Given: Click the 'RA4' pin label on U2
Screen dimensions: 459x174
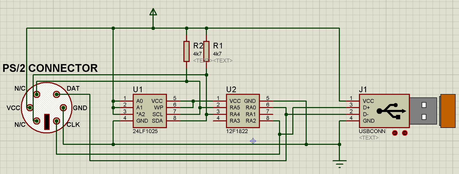Looking at the screenshot, I should (x=235, y=114).
